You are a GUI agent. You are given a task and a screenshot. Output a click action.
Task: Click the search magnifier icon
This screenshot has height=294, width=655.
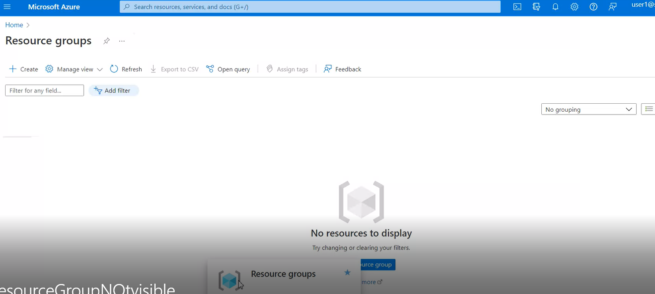pyautogui.click(x=127, y=7)
